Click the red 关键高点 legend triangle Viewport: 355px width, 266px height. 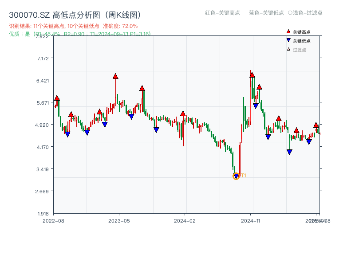click(288, 32)
